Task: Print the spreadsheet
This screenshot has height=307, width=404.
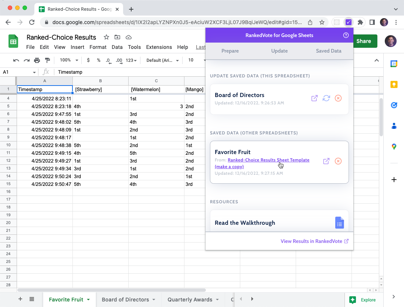Action: tap(37, 60)
